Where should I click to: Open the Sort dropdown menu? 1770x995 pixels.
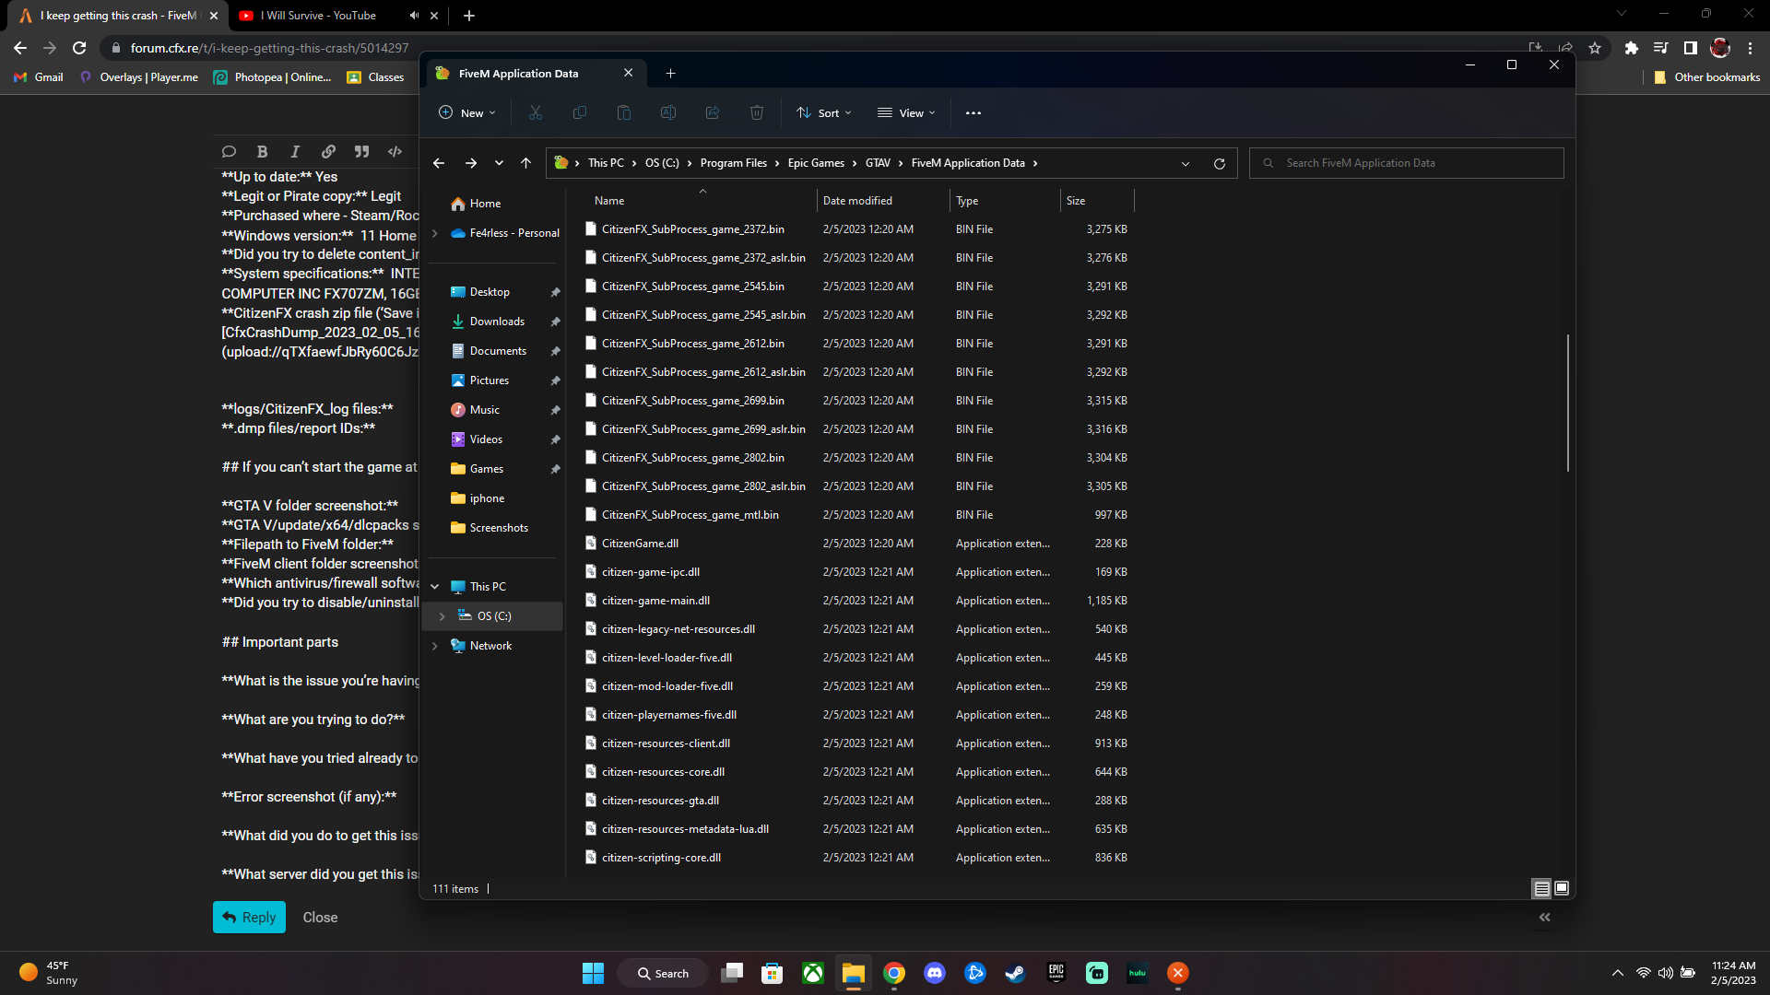pos(824,112)
